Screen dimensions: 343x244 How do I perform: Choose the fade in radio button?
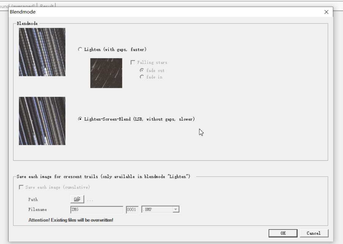(142, 77)
